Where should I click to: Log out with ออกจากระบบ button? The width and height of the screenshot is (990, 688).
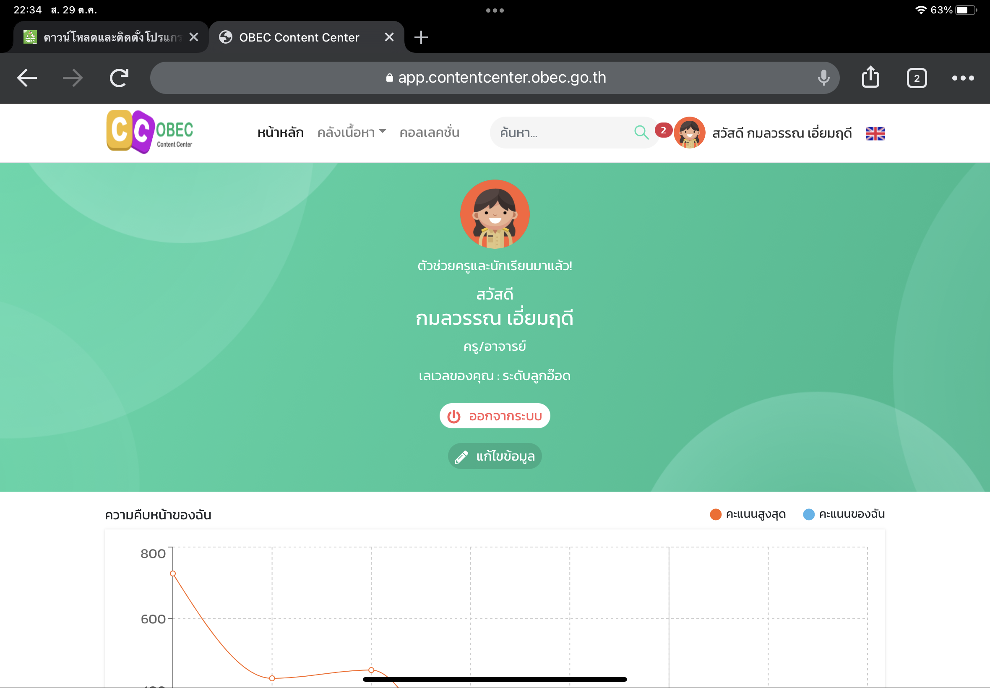point(495,416)
